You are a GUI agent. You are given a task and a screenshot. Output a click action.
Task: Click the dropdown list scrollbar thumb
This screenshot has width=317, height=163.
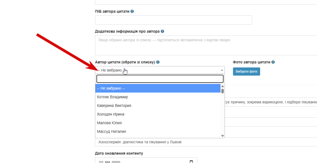tap(222, 91)
